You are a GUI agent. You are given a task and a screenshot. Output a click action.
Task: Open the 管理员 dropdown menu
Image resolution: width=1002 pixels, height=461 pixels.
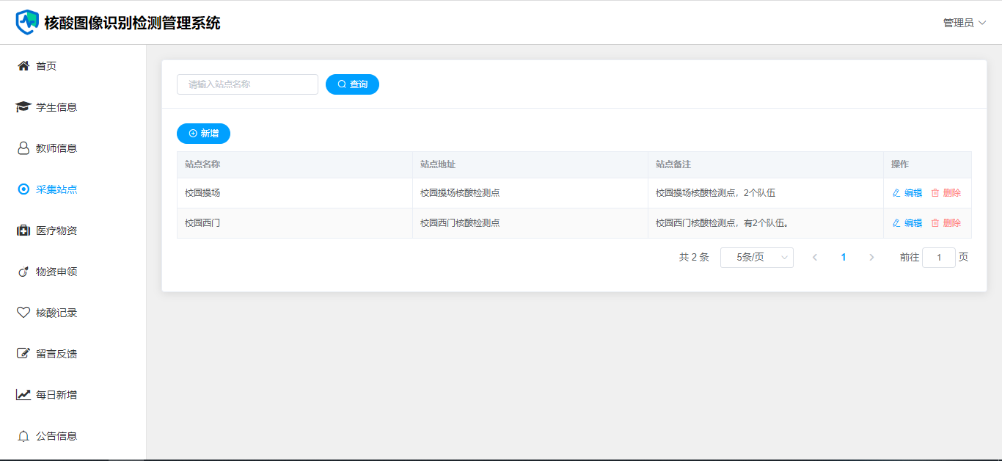click(964, 23)
